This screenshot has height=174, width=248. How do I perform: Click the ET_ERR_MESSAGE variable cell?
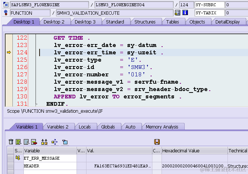(x=50, y=158)
